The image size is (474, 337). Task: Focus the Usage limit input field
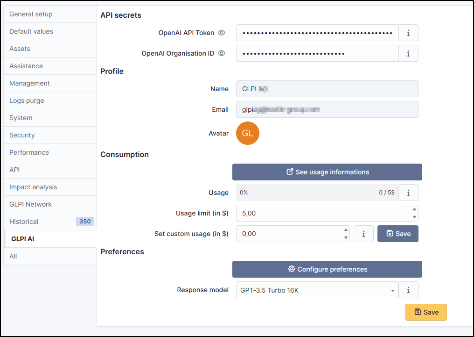tap(322, 213)
